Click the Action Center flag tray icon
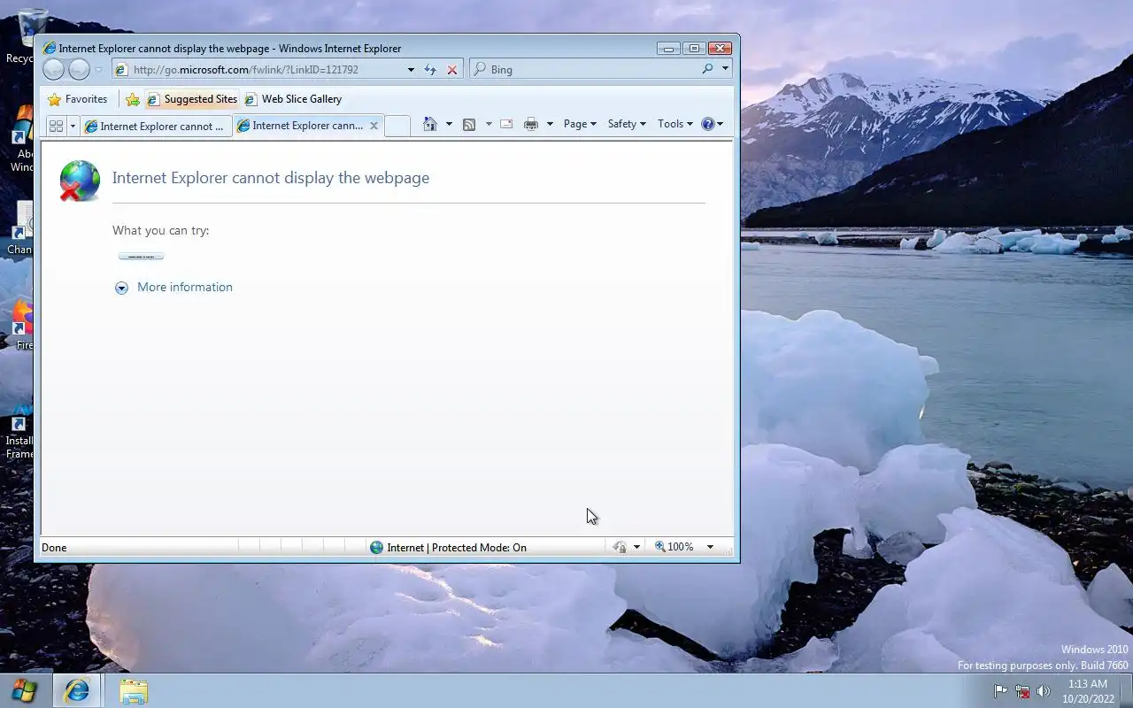This screenshot has height=708, width=1133. point(1000,691)
